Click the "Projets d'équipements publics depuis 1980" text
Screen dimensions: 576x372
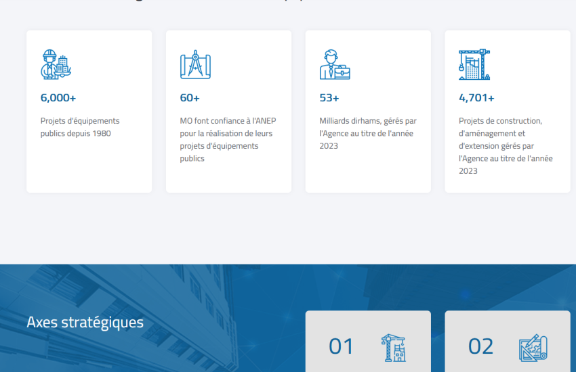tap(80, 127)
